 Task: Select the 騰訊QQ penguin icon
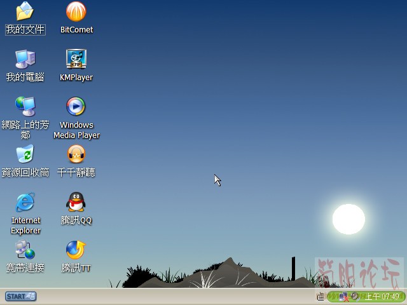click(76, 202)
